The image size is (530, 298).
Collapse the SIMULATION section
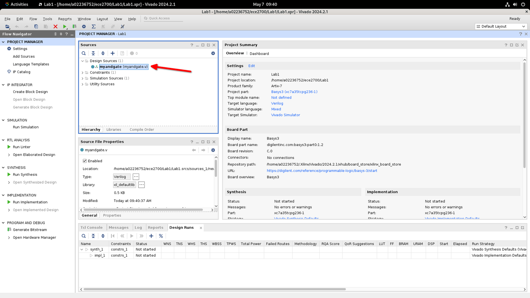coord(3,120)
